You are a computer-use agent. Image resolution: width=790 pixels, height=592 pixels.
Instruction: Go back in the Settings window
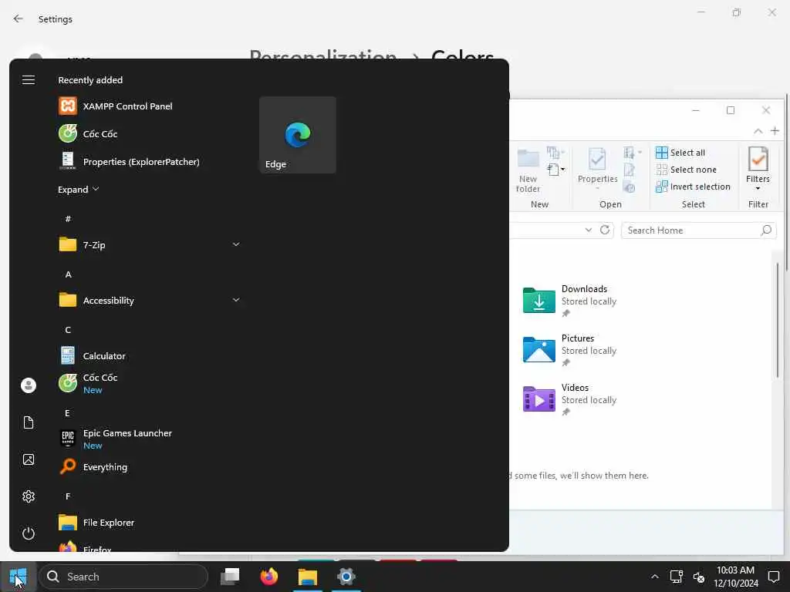[x=19, y=18]
